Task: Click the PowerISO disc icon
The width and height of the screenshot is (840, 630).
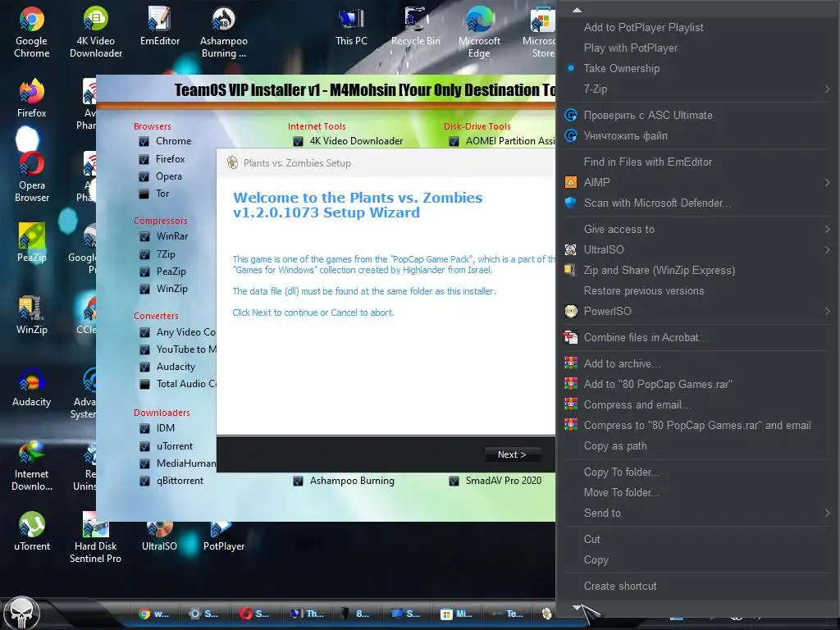Action: coord(571,311)
